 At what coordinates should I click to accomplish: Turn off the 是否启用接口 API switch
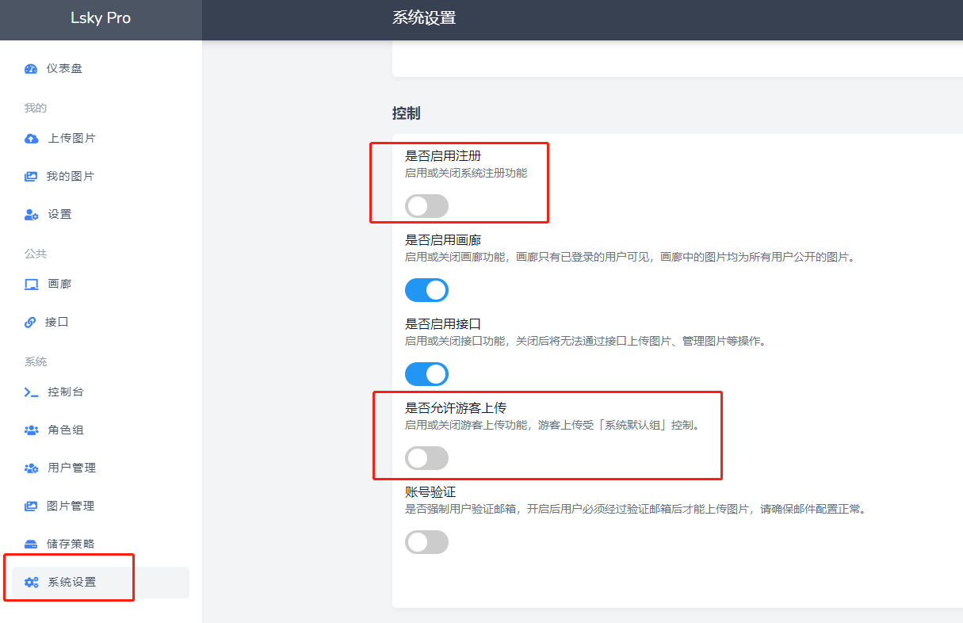[x=426, y=374]
